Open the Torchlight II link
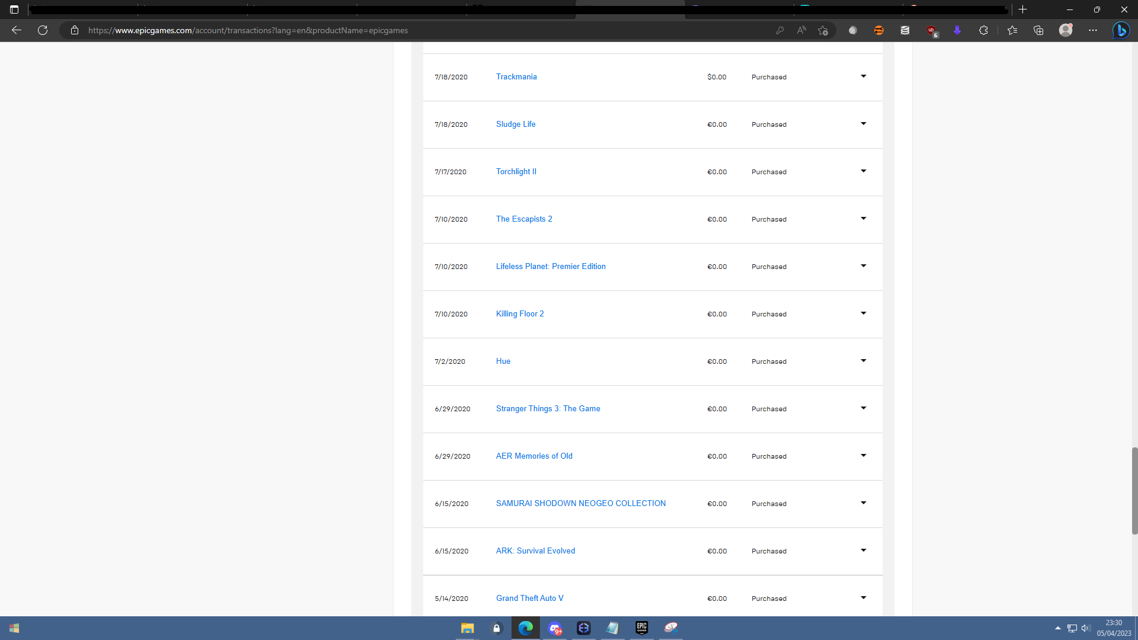The image size is (1138, 640). pos(516,172)
